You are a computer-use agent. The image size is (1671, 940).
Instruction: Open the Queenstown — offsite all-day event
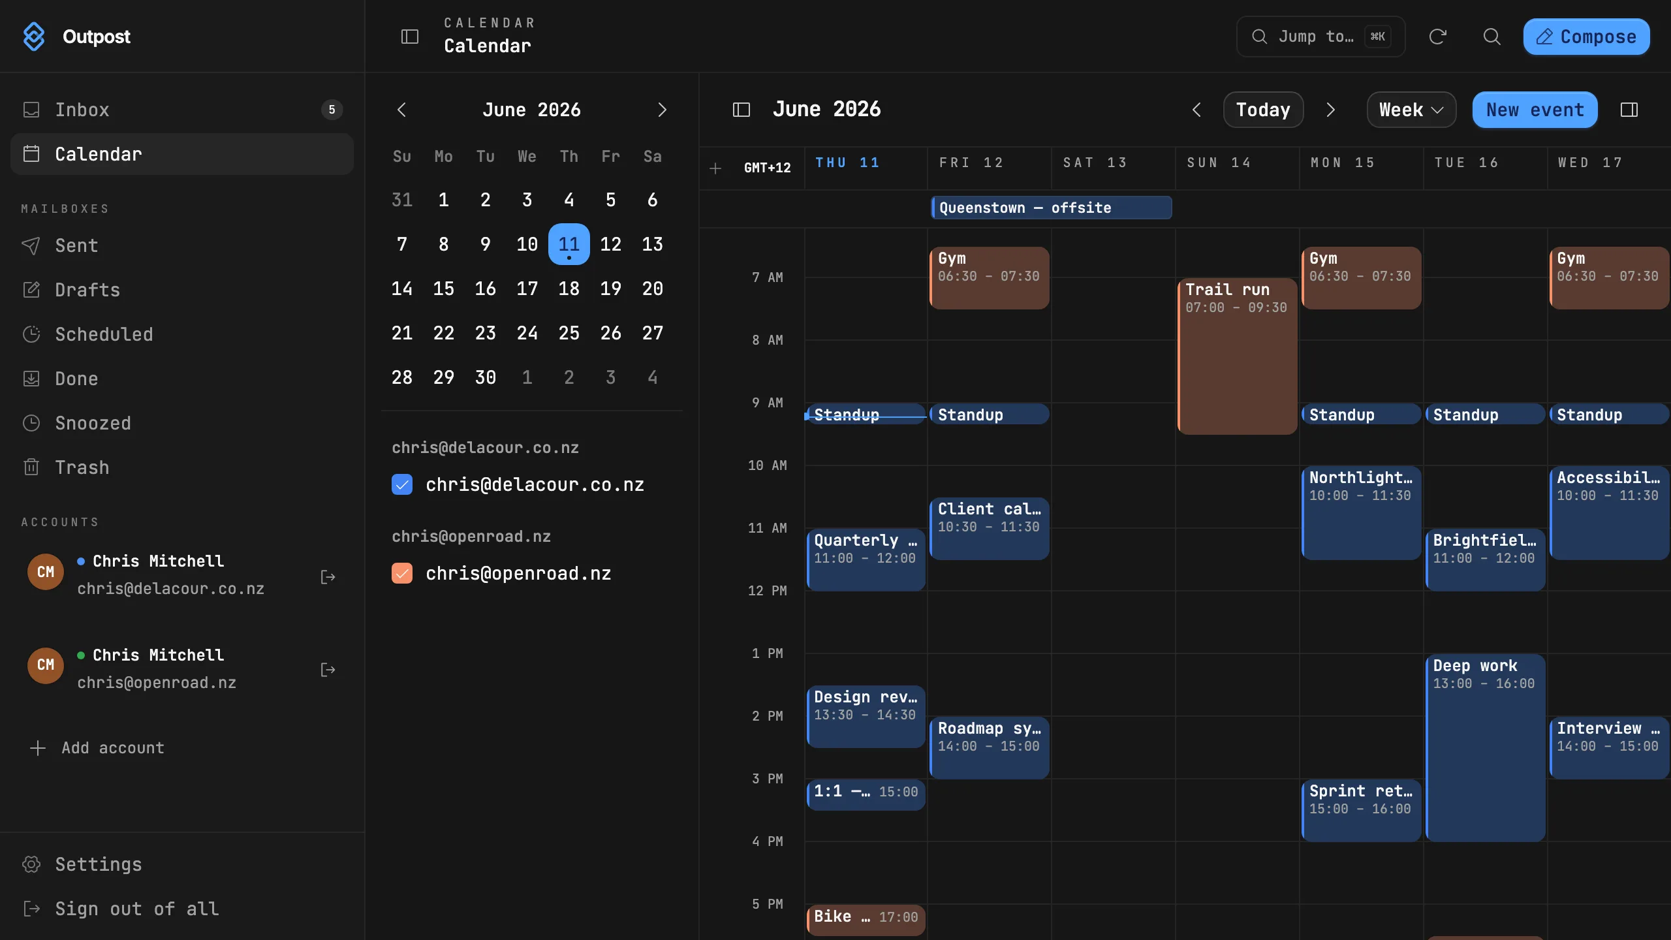click(1052, 208)
